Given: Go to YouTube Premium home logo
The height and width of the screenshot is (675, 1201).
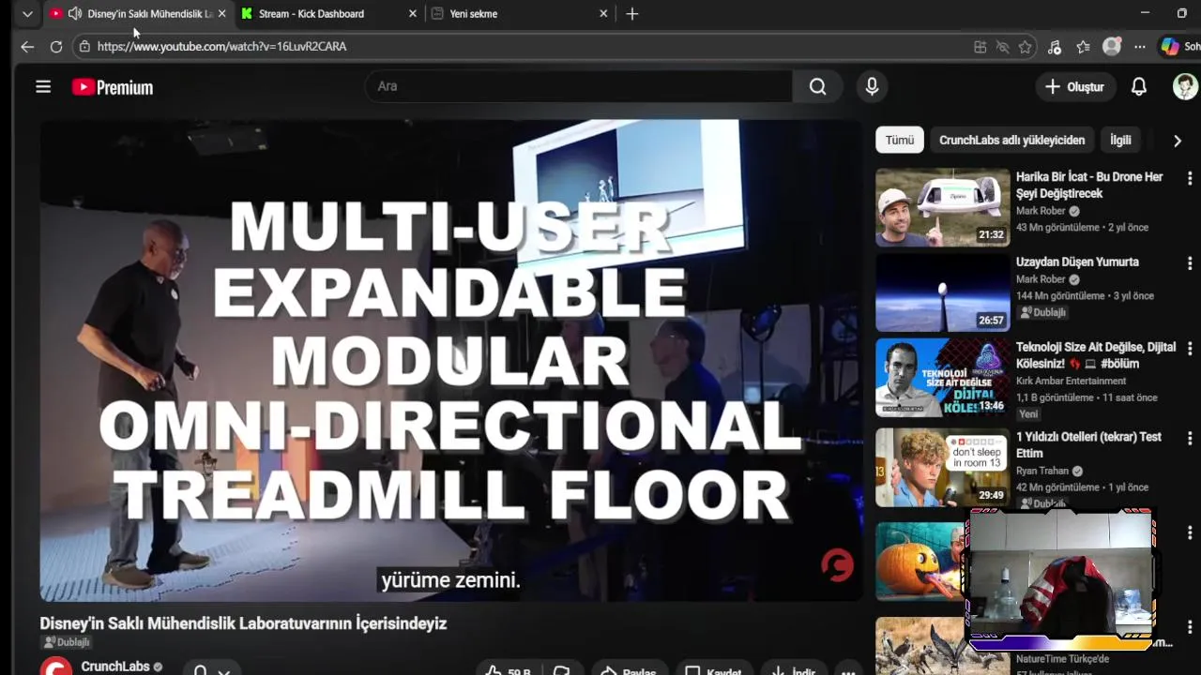Looking at the screenshot, I should tap(113, 87).
